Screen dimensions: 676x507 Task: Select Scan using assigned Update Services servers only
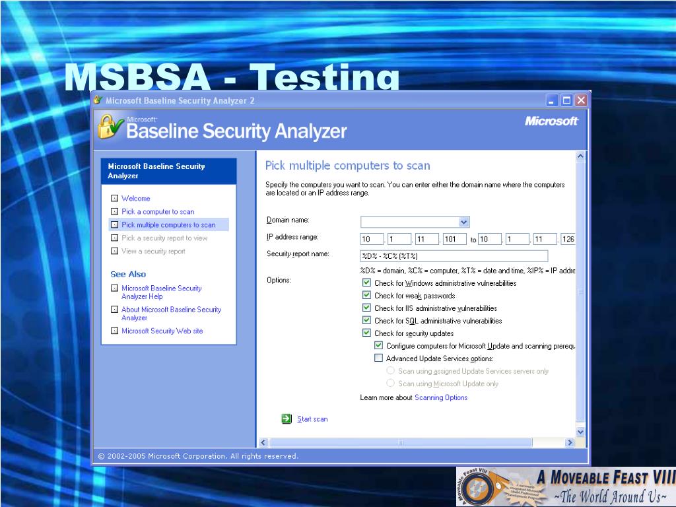click(391, 370)
